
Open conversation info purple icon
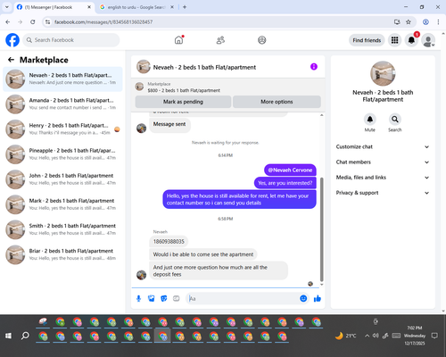[314, 67]
